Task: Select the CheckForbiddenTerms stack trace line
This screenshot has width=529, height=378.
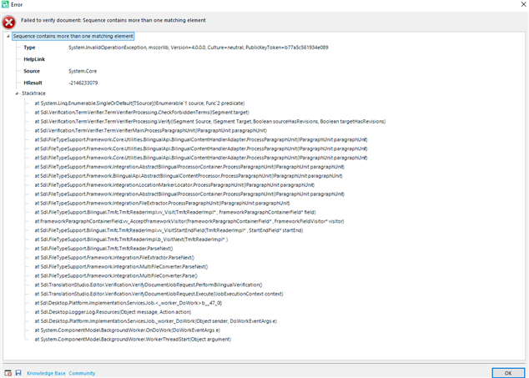Action: coord(142,113)
